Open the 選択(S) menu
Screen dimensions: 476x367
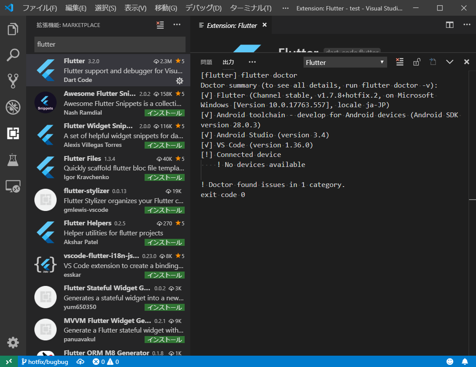point(105,8)
